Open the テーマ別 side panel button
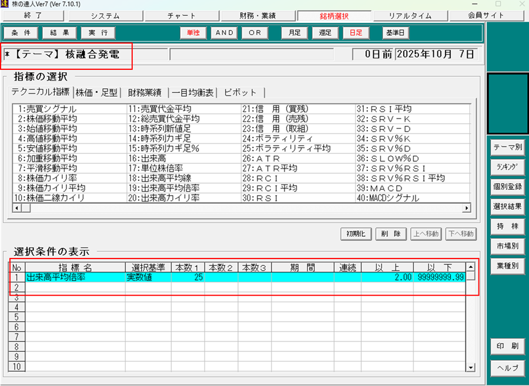Viewport: 529px width, 386px height. click(507, 147)
